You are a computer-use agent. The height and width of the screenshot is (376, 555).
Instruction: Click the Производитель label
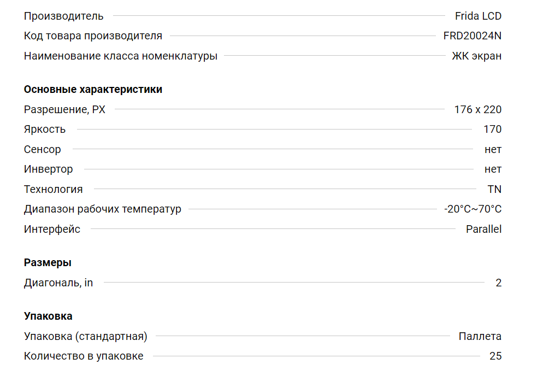coord(63,16)
